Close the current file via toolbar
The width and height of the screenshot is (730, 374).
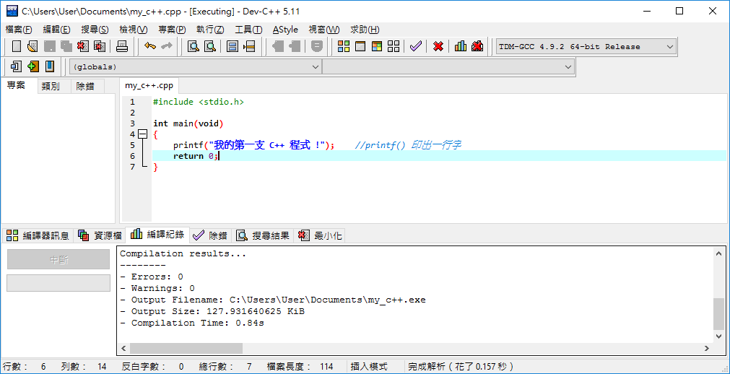coord(83,47)
